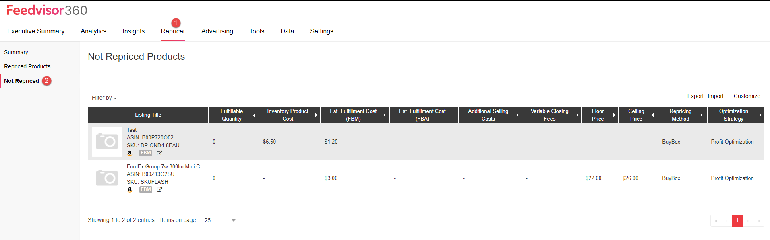This screenshot has height=240, width=770.
Task: Click SKU DP-OND4-8EAU text
Action: coord(153,145)
